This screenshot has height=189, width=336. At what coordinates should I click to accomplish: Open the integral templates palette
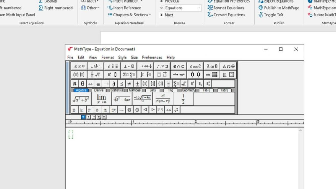[x=145, y=75]
